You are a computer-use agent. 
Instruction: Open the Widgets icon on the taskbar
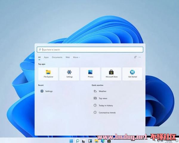click(x=90, y=140)
